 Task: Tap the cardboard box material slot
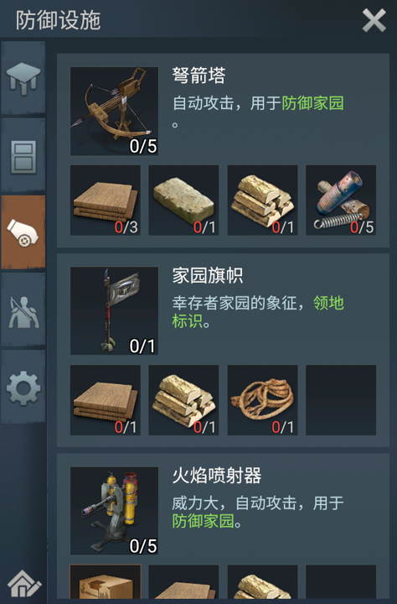point(106,582)
